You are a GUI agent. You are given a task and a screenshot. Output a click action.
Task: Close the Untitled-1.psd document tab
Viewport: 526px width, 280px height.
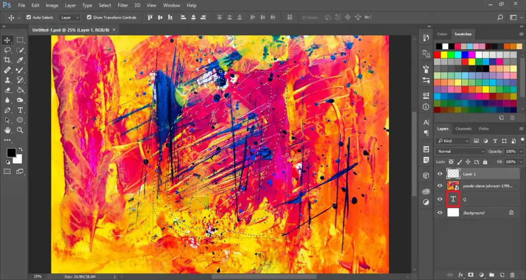point(114,30)
